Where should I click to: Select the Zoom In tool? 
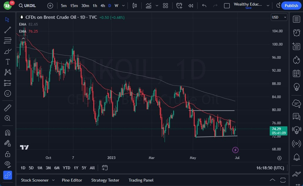pos(8,118)
